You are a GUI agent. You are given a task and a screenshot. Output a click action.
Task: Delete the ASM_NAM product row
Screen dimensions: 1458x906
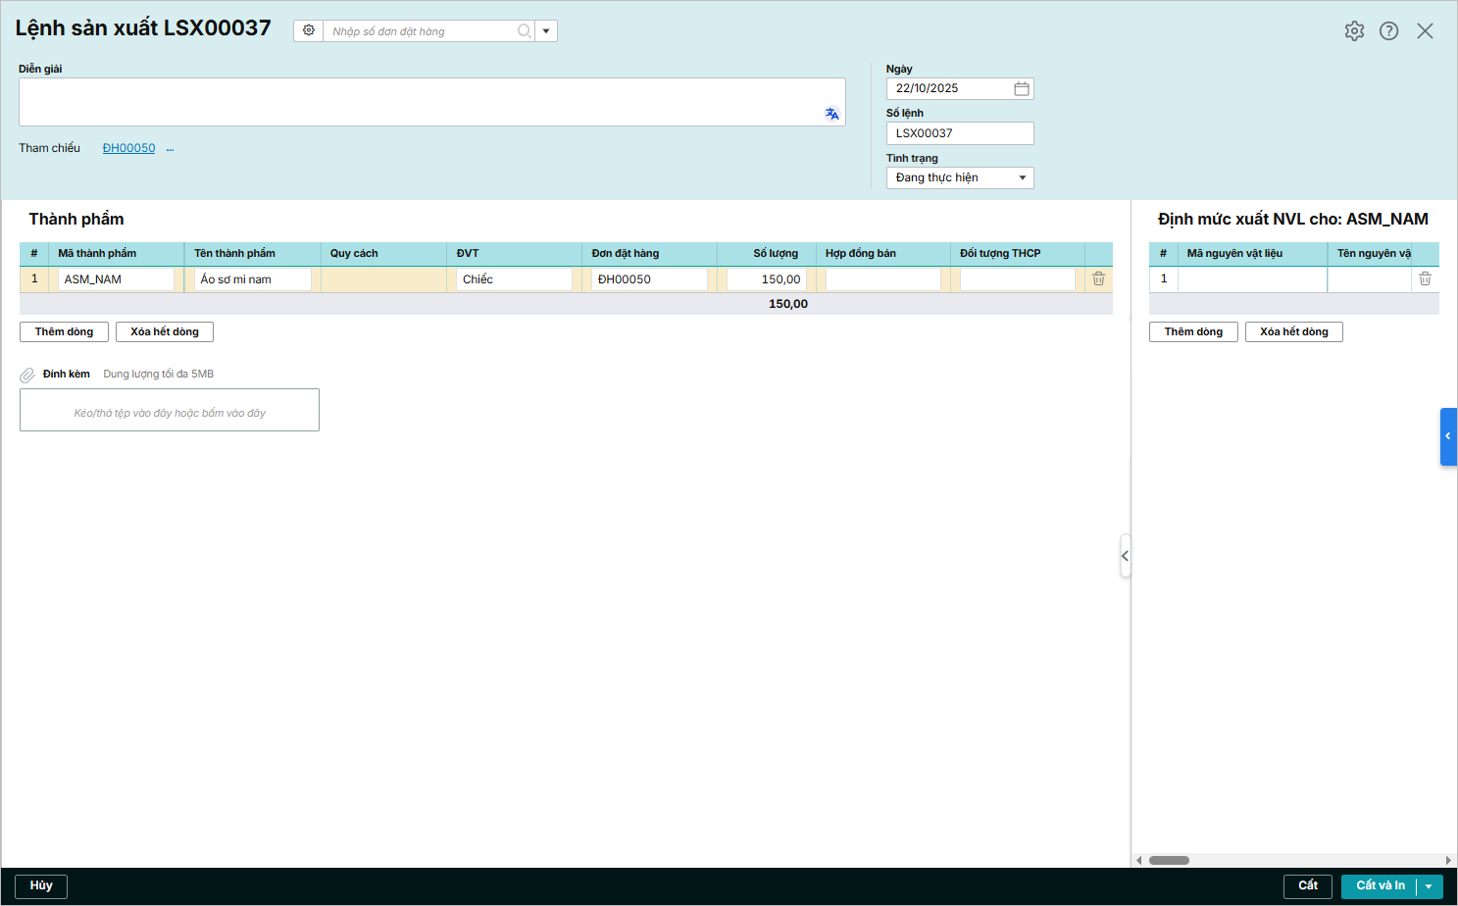point(1098,279)
